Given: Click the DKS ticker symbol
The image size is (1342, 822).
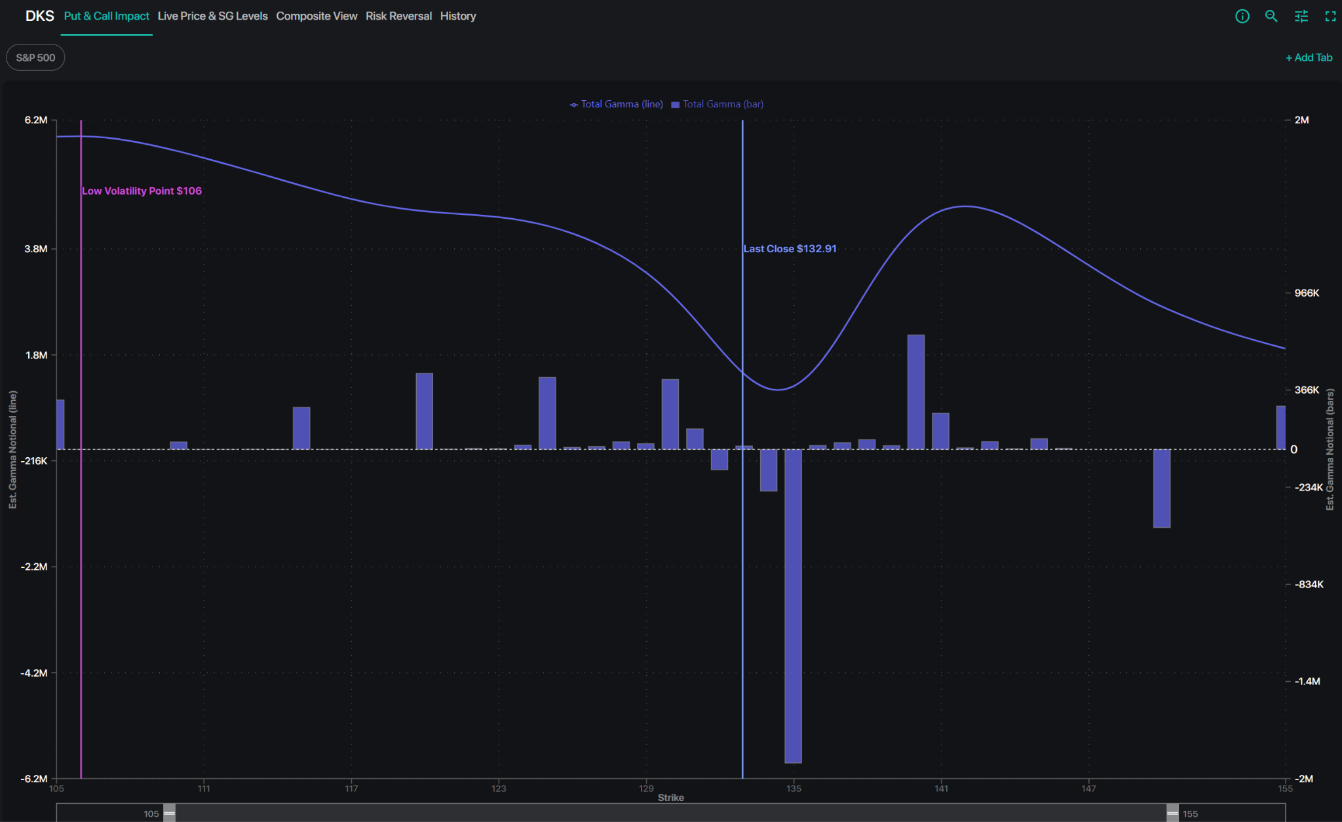Looking at the screenshot, I should click(39, 16).
